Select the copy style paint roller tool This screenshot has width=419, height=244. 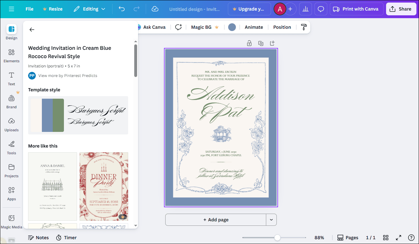[303, 27]
